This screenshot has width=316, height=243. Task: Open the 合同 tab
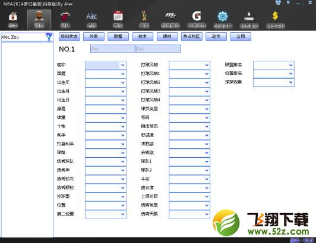pos(241,36)
